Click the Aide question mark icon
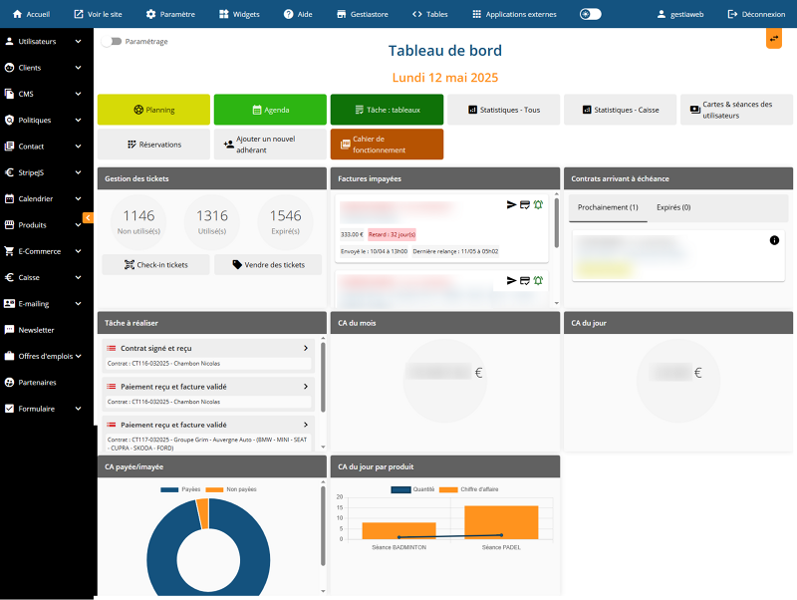Viewport: 797px width, 600px height. 288,14
